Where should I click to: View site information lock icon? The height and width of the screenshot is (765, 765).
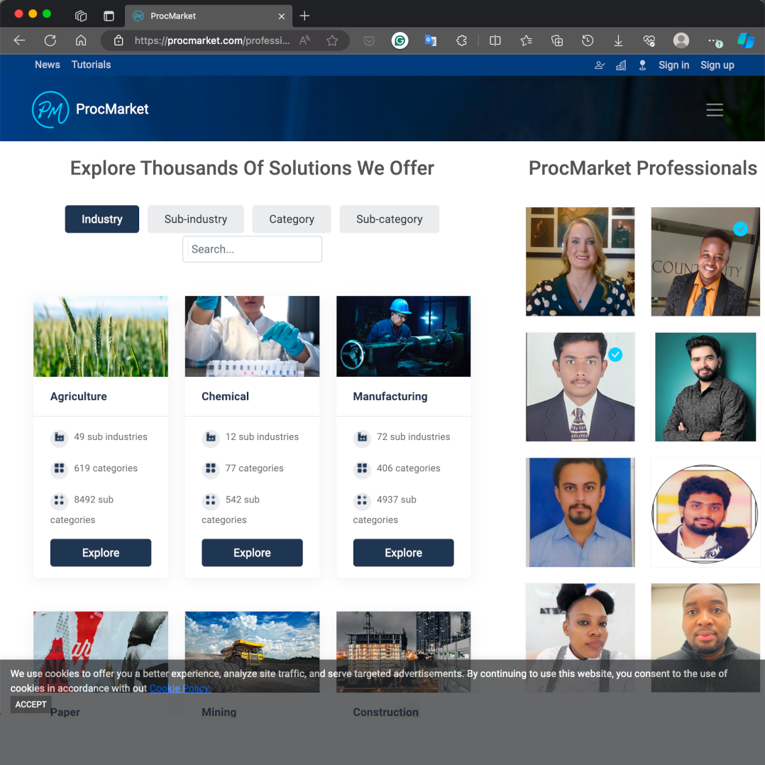pyautogui.click(x=119, y=40)
